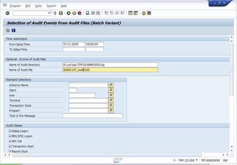Open multiple selection arrow for User
The height and width of the screenshot is (165, 237).
tap(111, 95)
